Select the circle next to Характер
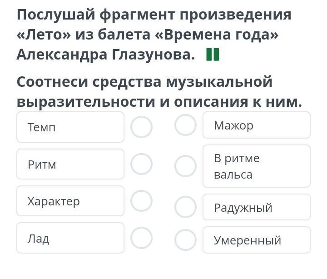 tap(141, 201)
